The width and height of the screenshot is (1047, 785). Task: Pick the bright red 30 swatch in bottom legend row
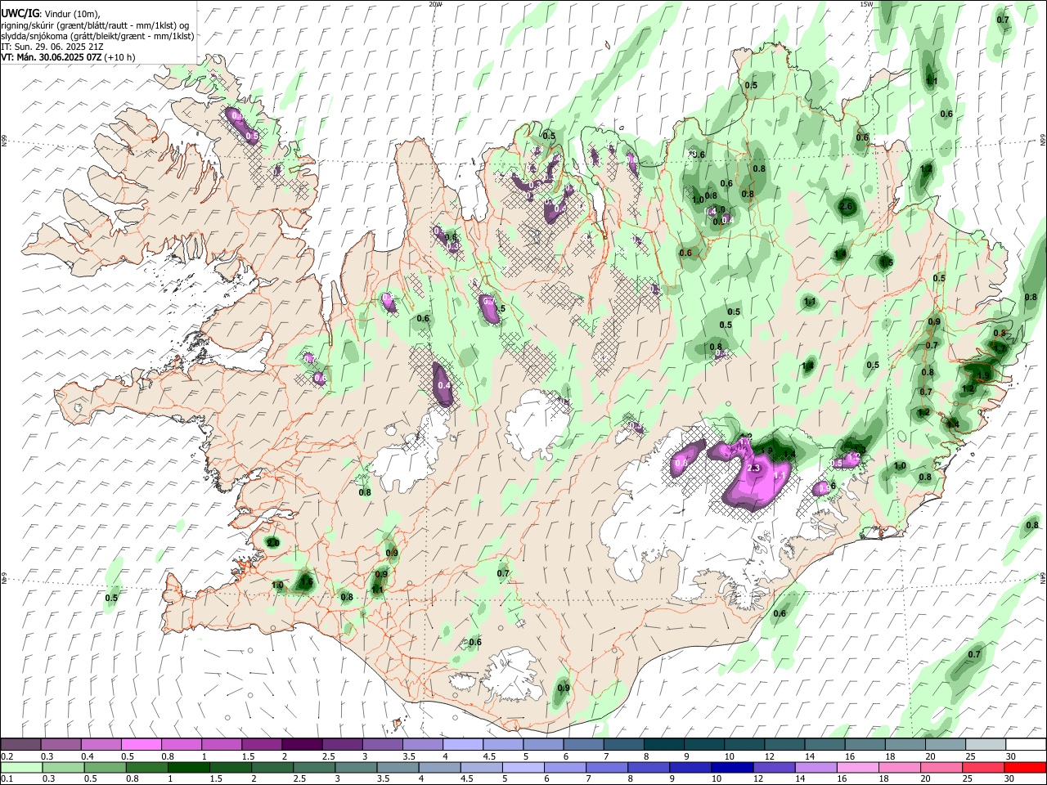(1026, 767)
